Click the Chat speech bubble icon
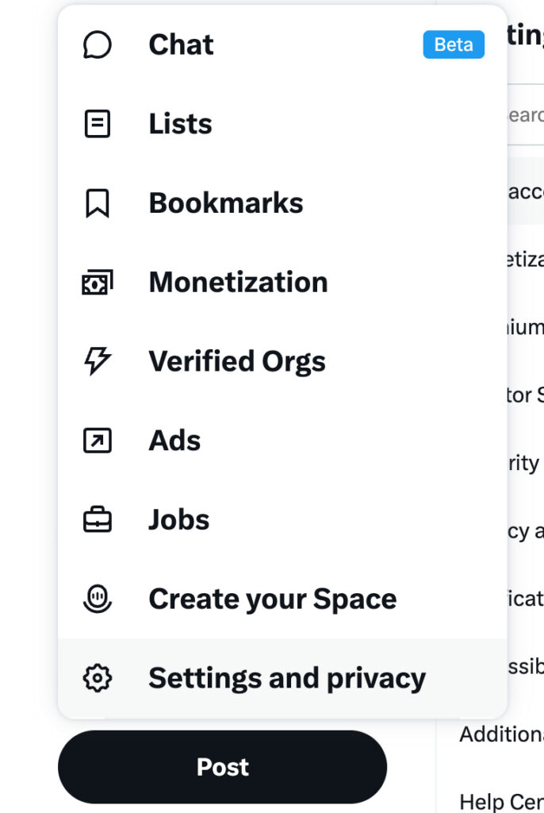Image resolution: width=544 pixels, height=813 pixels. pyautogui.click(x=98, y=44)
